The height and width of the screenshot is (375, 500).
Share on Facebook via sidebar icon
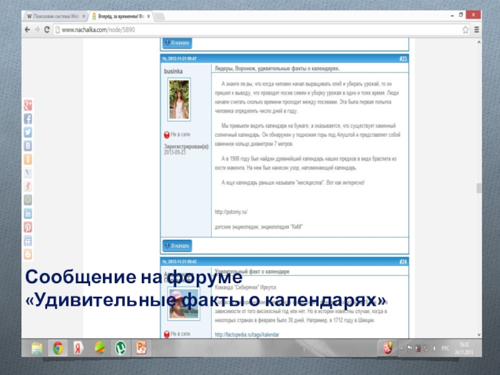pyautogui.click(x=28, y=119)
